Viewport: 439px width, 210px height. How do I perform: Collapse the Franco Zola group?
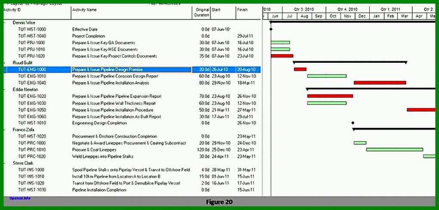point(4,130)
